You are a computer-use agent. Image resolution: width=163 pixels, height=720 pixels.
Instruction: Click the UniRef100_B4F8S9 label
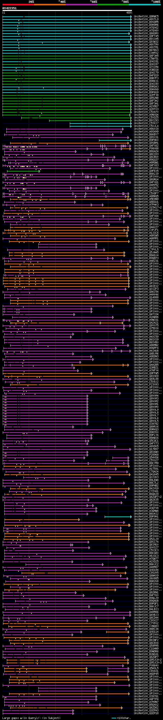[146, 75]
